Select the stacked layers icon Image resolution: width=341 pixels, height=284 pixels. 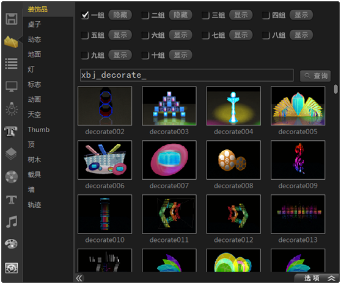coord(12,154)
